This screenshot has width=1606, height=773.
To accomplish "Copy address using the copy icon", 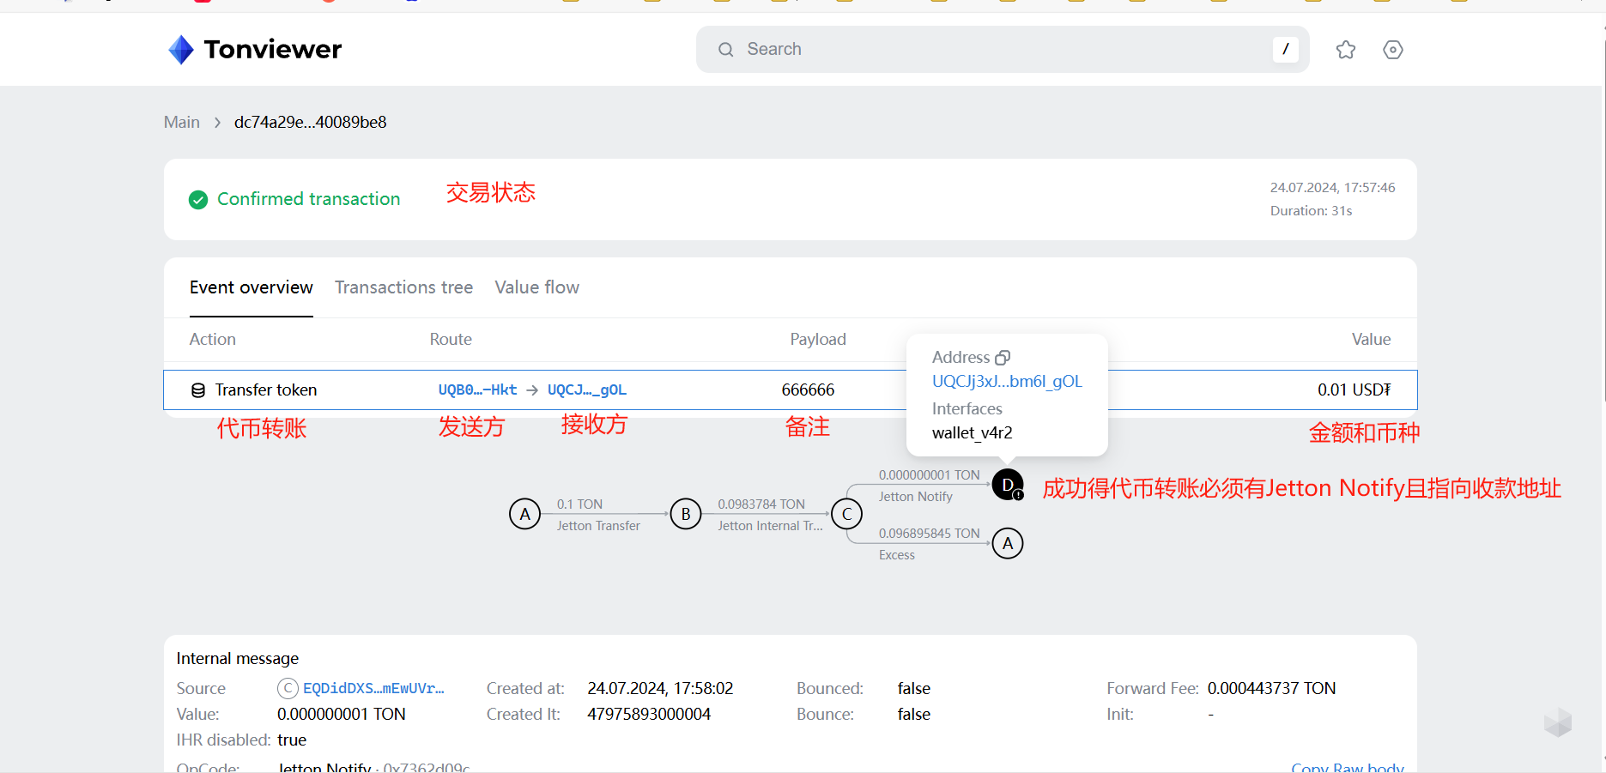I will pos(1002,358).
